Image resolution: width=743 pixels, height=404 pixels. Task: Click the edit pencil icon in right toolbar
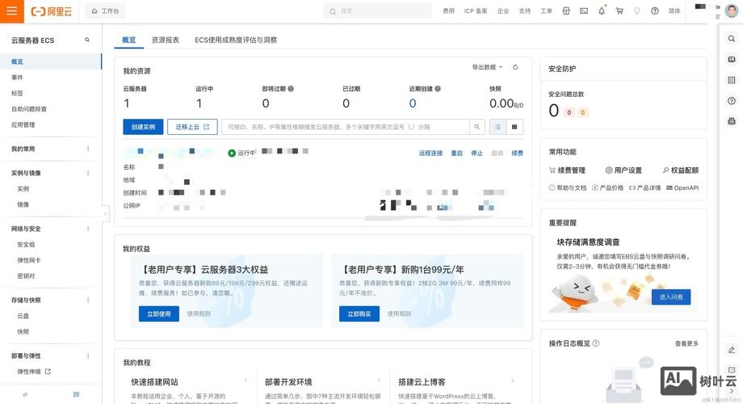pos(732,350)
